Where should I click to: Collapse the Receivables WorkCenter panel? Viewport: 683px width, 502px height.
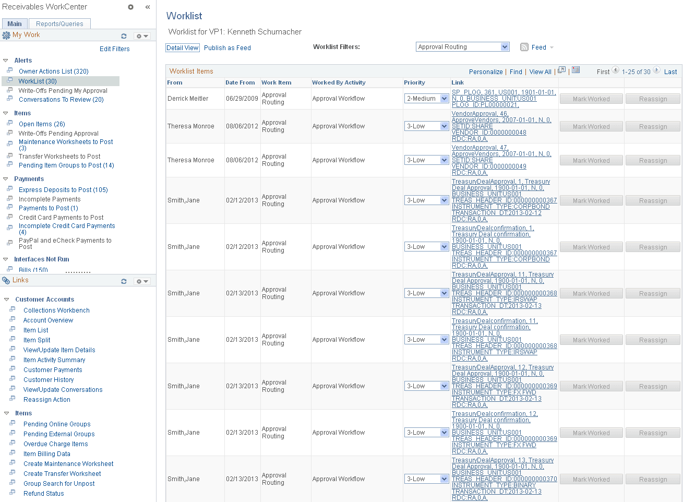(148, 7)
